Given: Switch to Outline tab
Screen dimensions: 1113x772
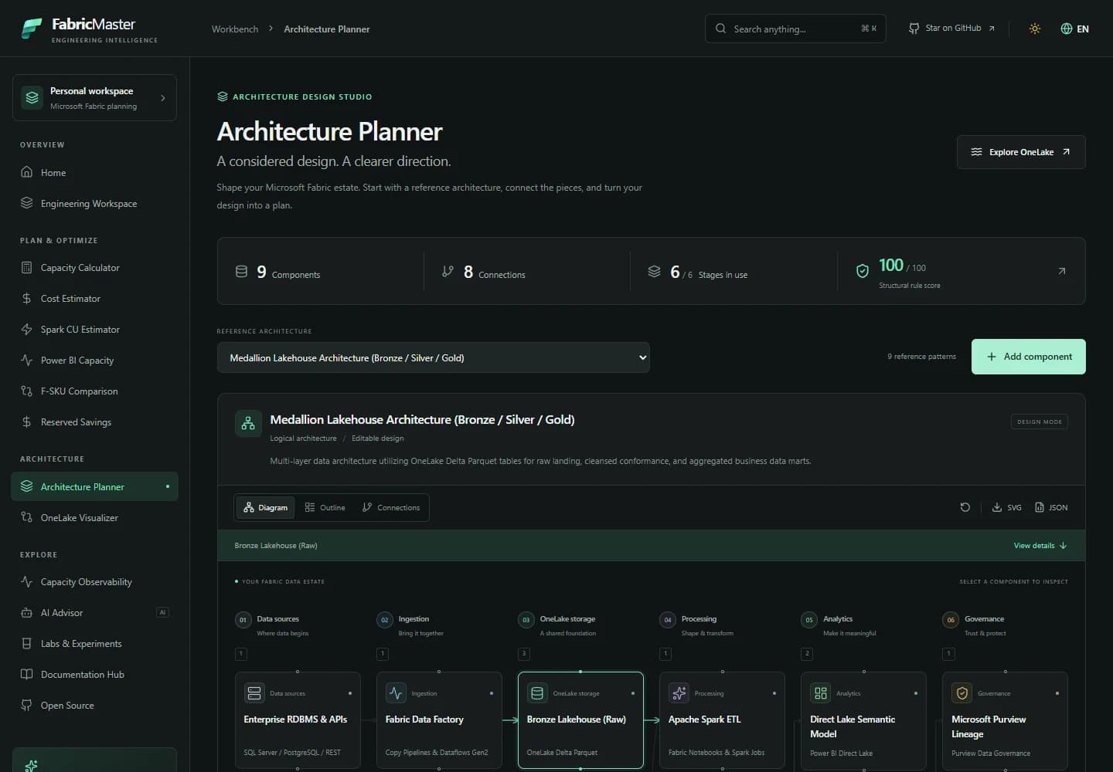Looking at the screenshot, I should click(x=325, y=507).
